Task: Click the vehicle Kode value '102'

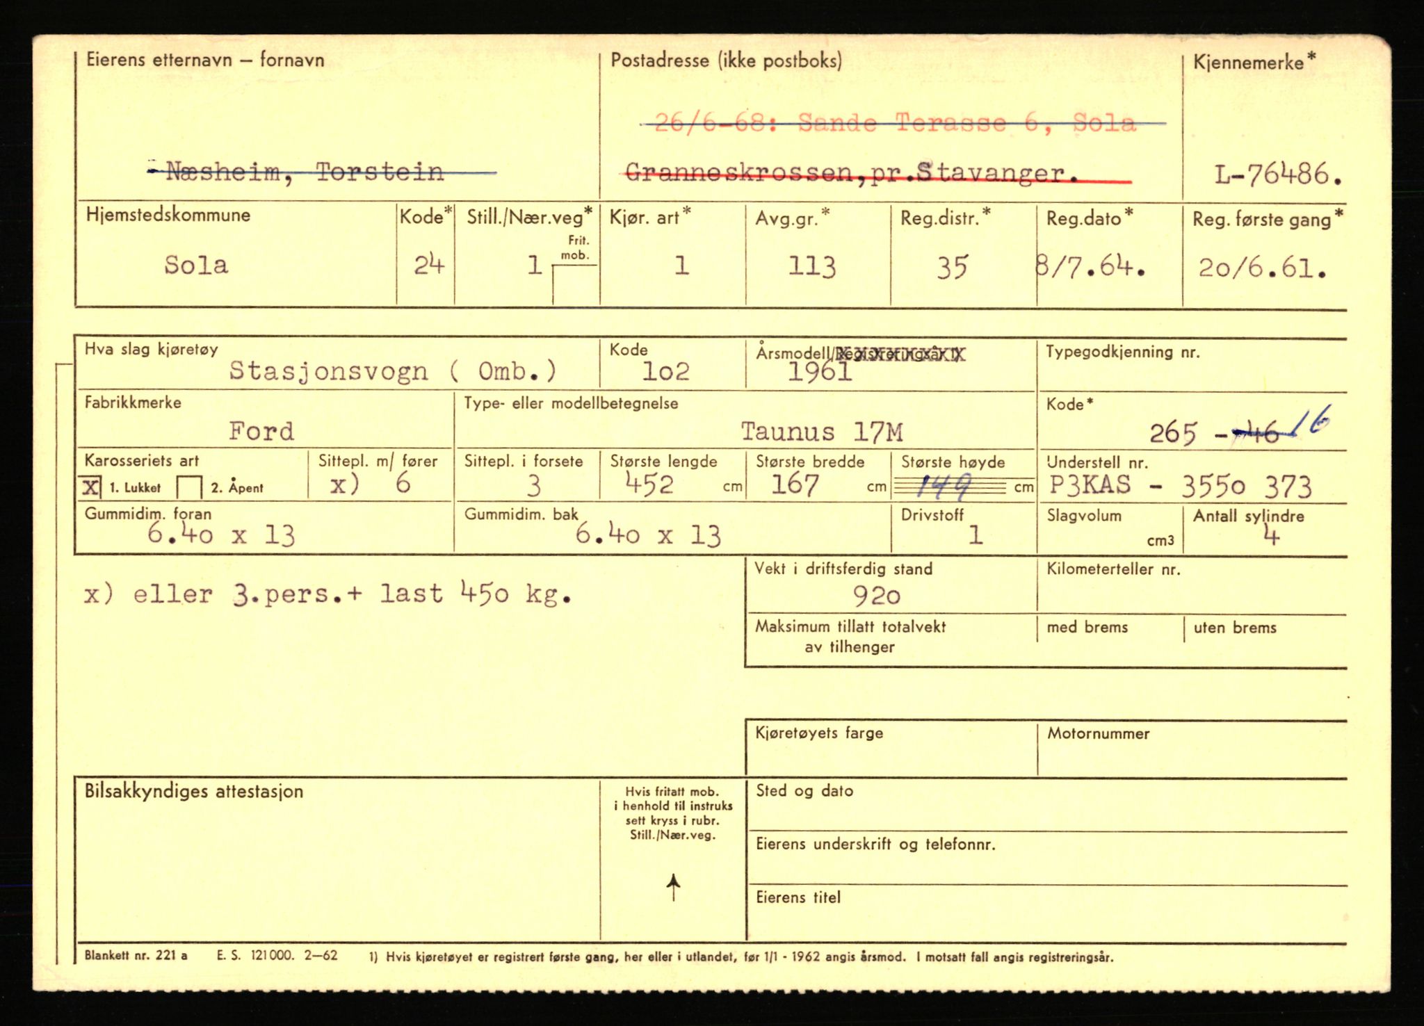Action: [x=665, y=372]
